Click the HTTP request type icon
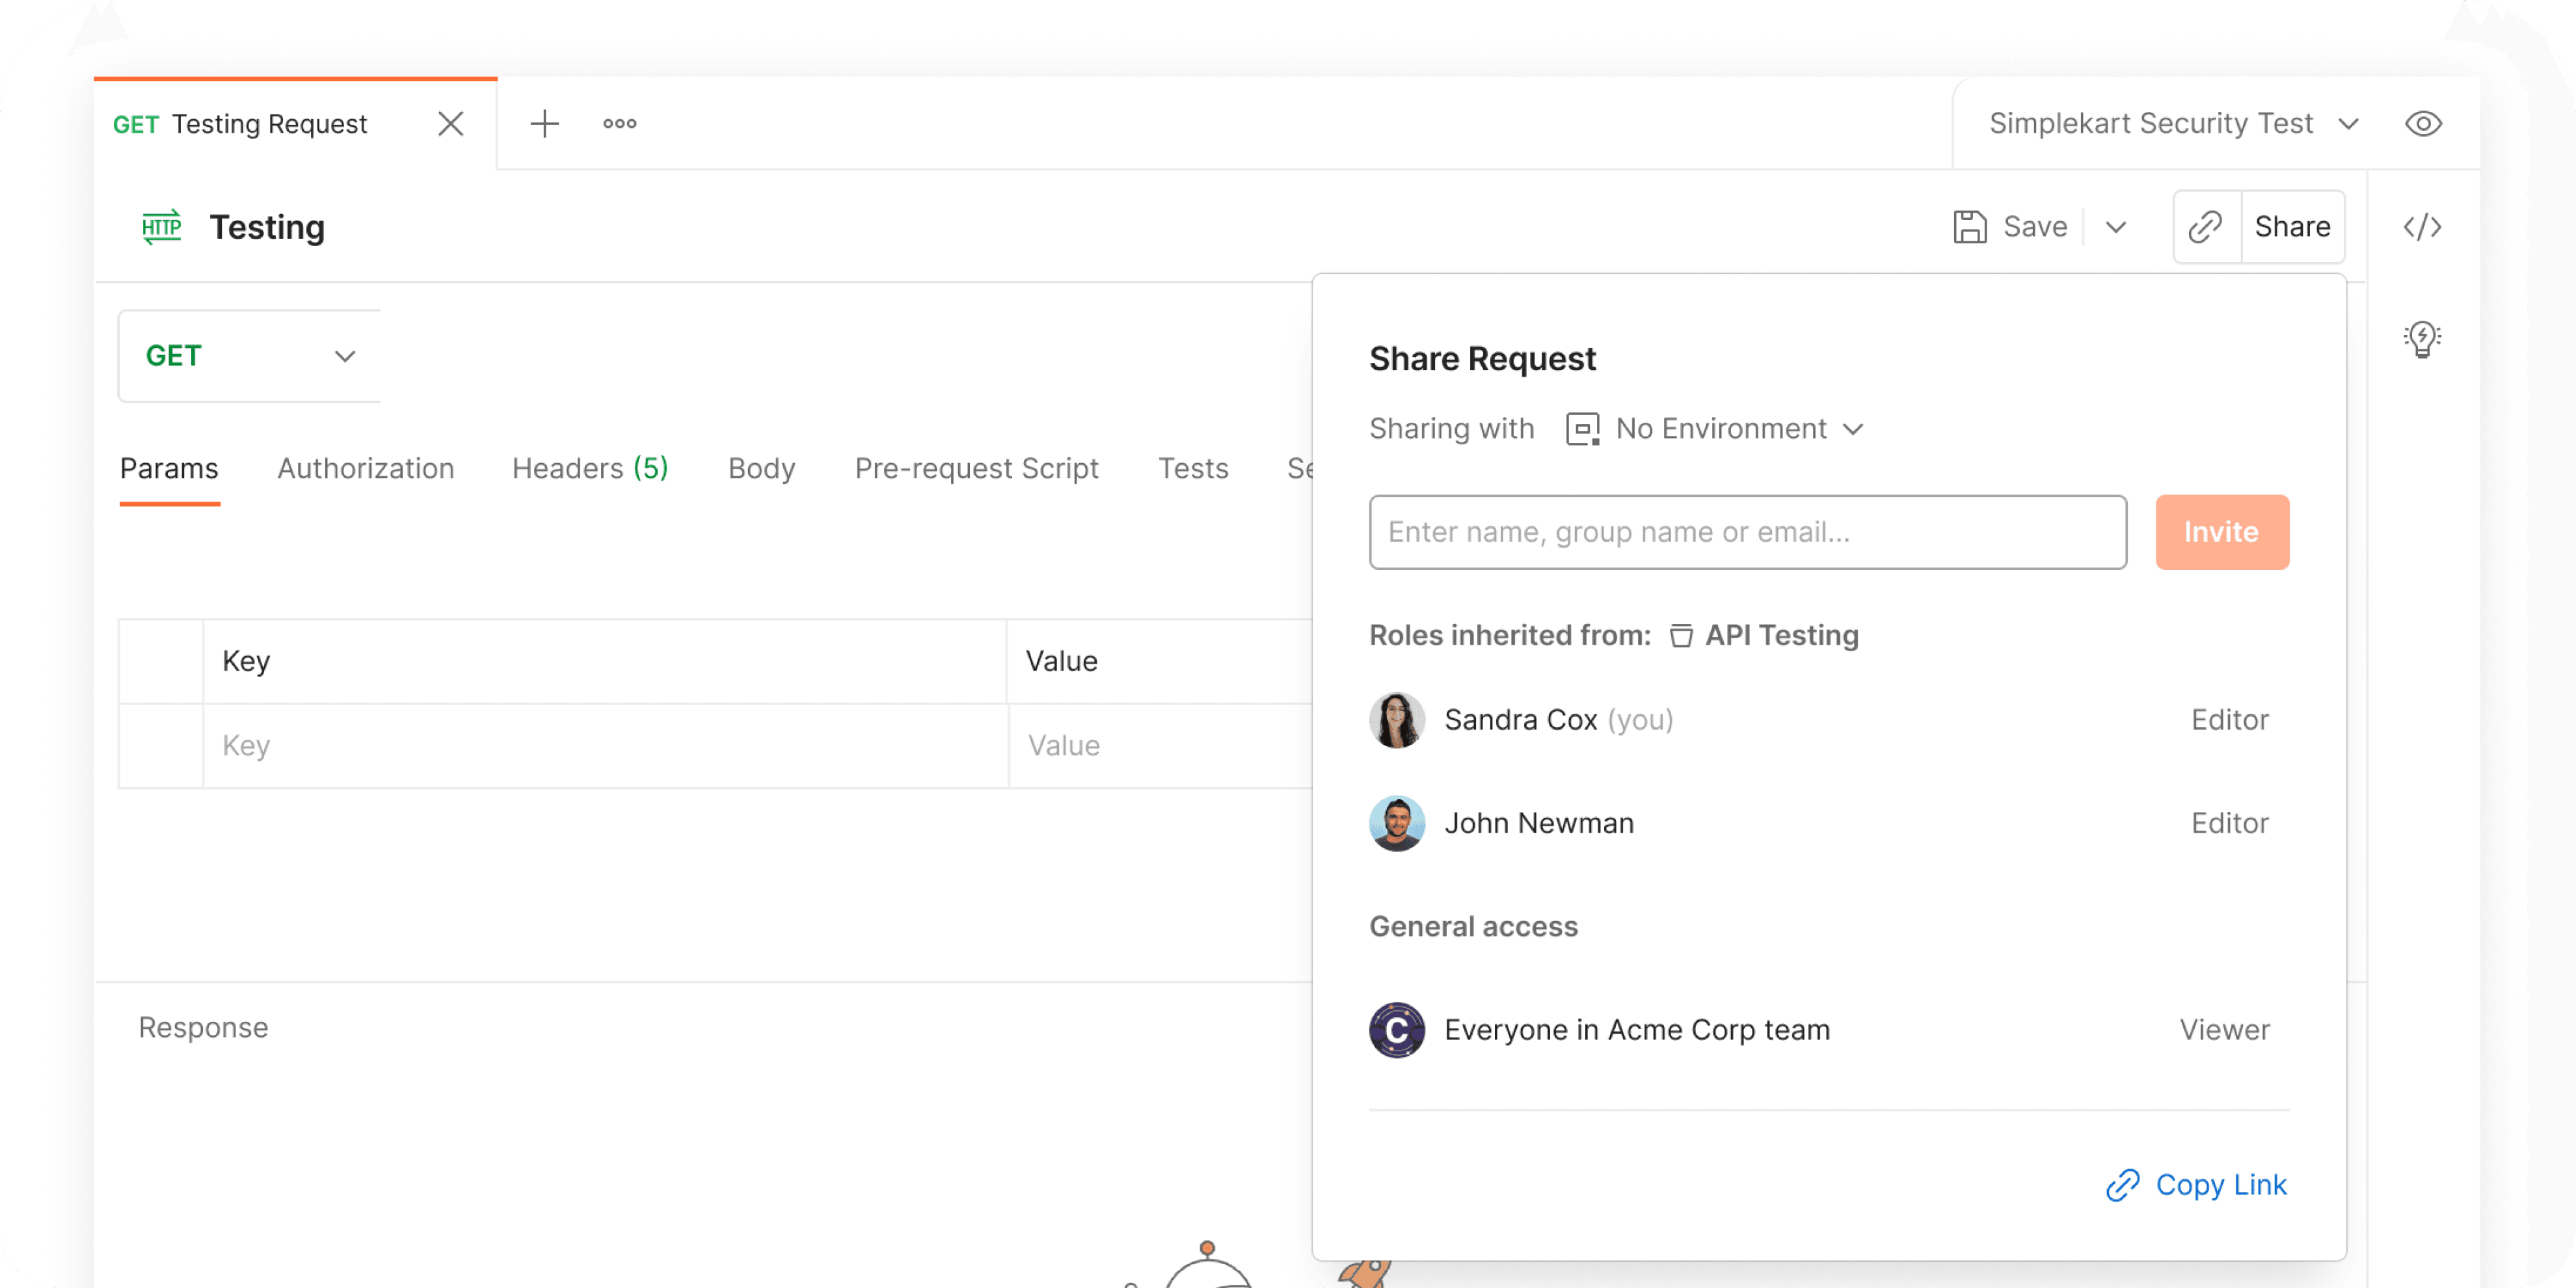The image size is (2576, 1288). (x=162, y=227)
